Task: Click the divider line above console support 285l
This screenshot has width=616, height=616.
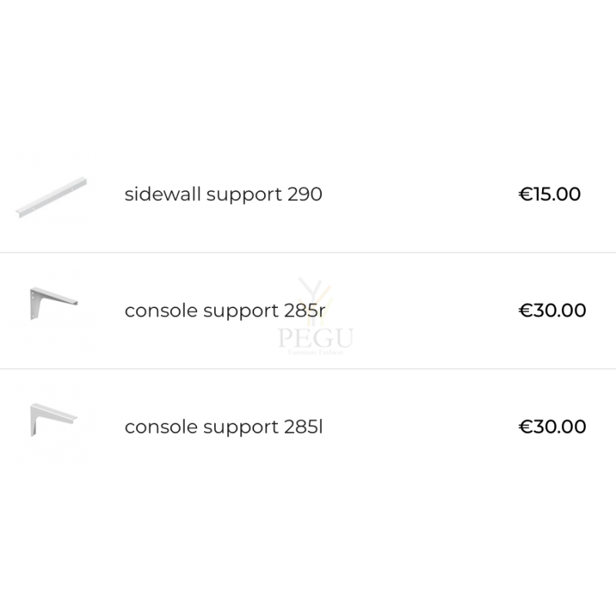Action: click(x=308, y=369)
